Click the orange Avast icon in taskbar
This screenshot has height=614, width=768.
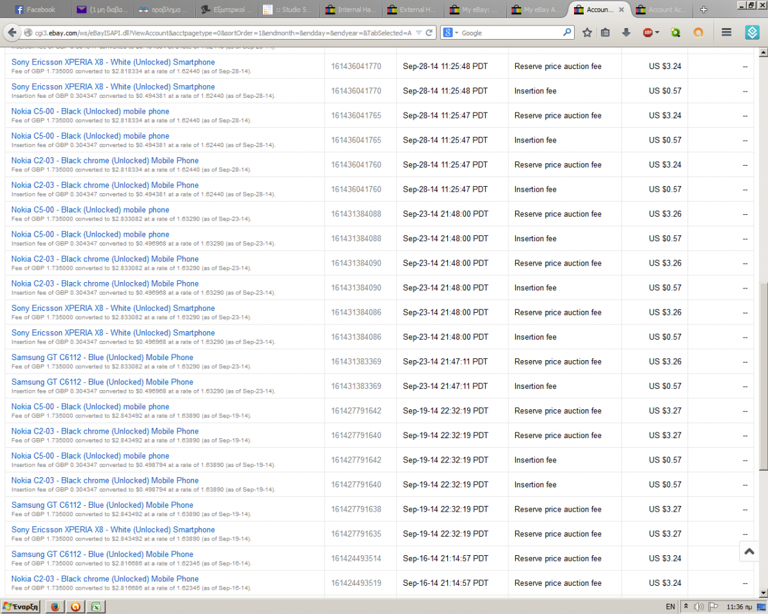[x=76, y=606]
